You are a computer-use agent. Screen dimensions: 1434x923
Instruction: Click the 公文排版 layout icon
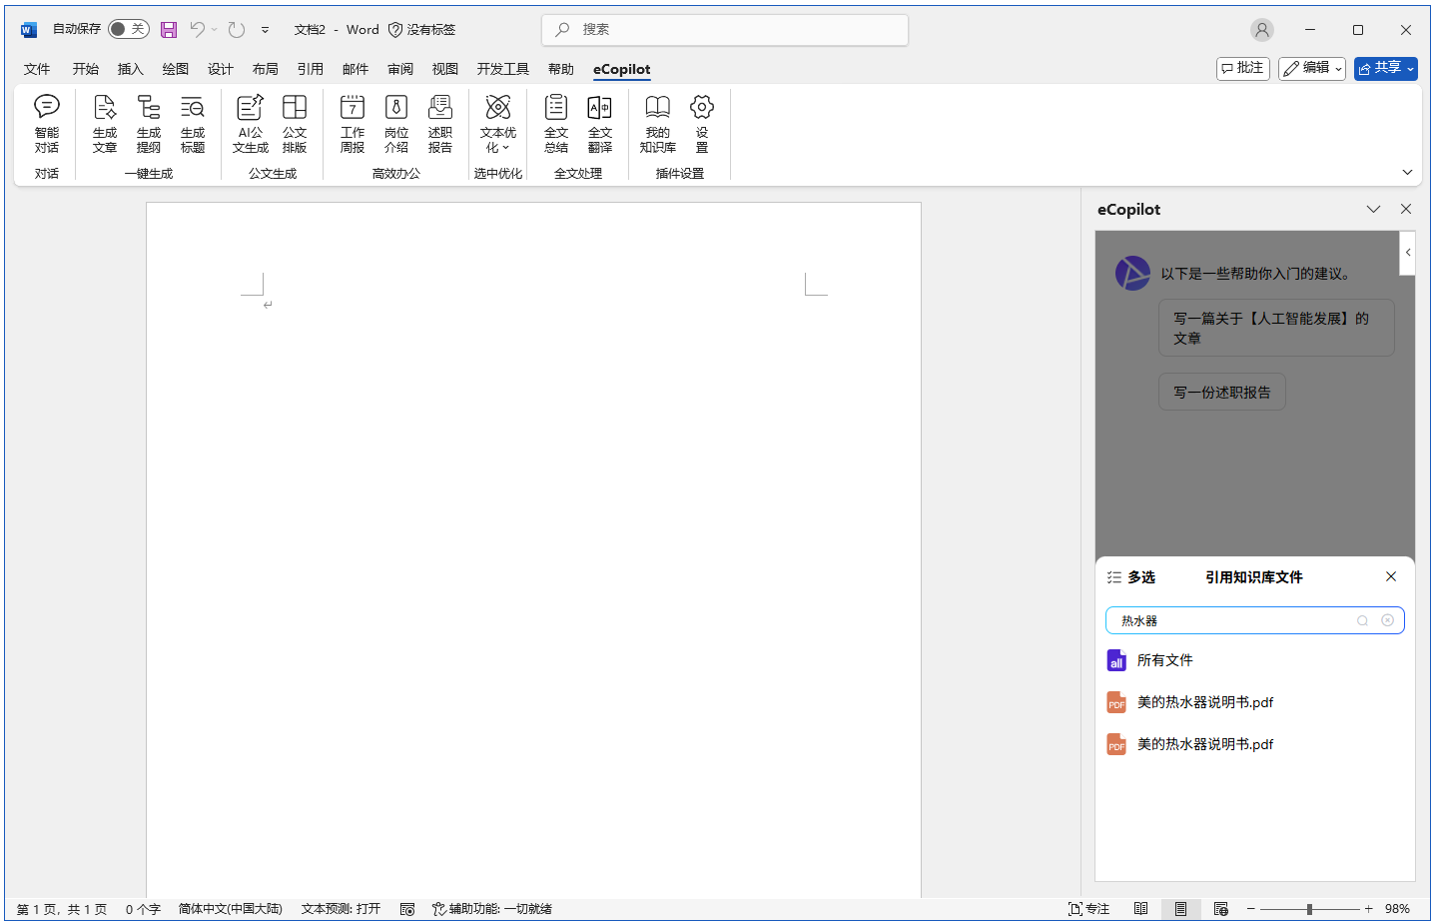coord(295,123)
